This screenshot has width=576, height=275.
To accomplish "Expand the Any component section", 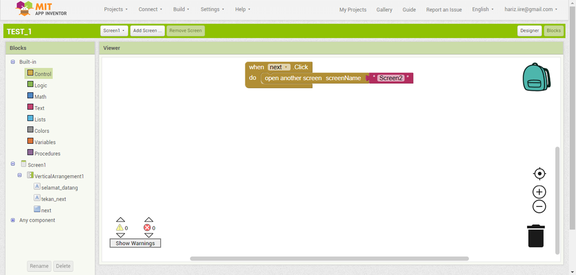I will click(13, 220).
